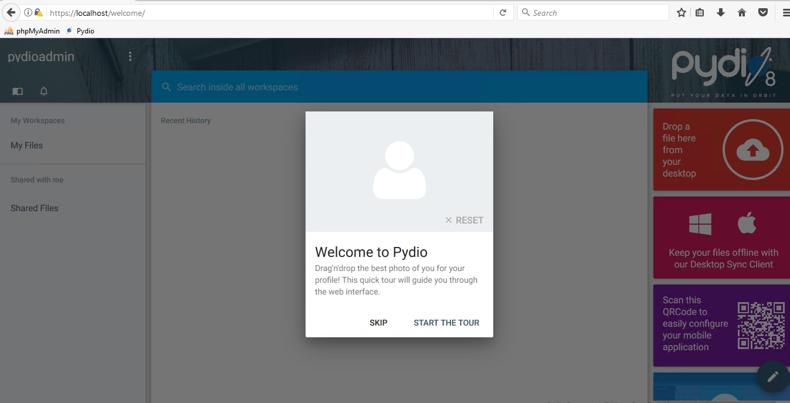
Task: Click the Drop a file here card text
Action: click(x=679, y=150)
